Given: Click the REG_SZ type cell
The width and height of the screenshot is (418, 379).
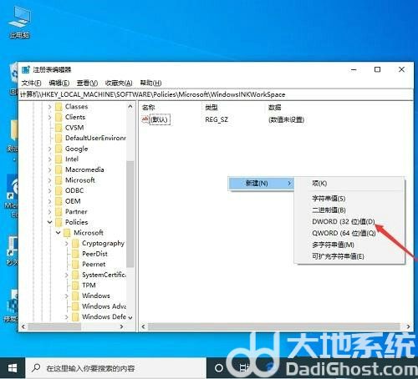Looking at the screenshot, I should 217,119.
